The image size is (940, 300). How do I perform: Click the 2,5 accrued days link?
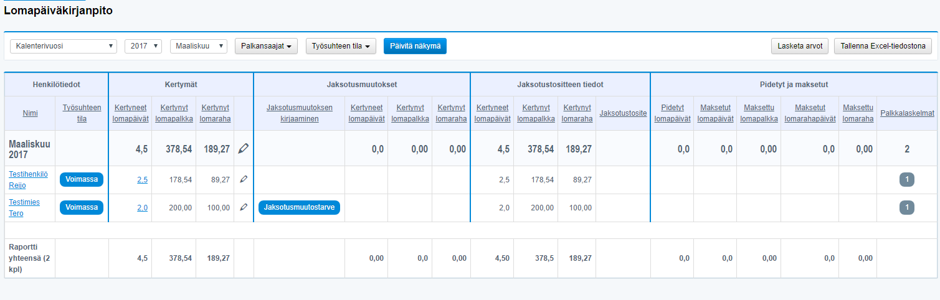[142, 179]
